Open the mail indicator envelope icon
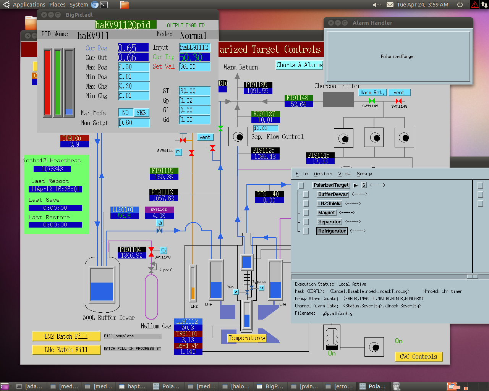This screenshot has height=391, width=489. click(390, 5)
